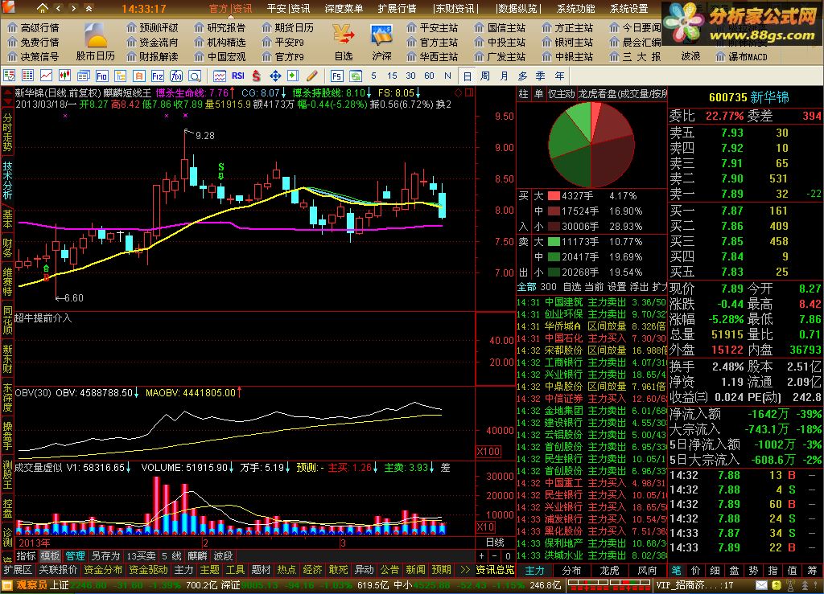Image resolution: width=824 pixels, height=594 pixels.
Task: Open 深度菜单 menu
Action: 344,8
